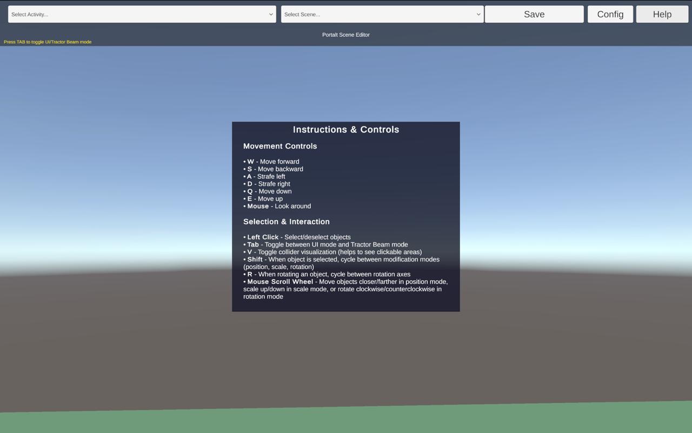Image resolution: width=692 pixels, height=433 pixels.
Task: Open the Select Scene dropdown
Action: pyautogui.click(x=382, y=15)
